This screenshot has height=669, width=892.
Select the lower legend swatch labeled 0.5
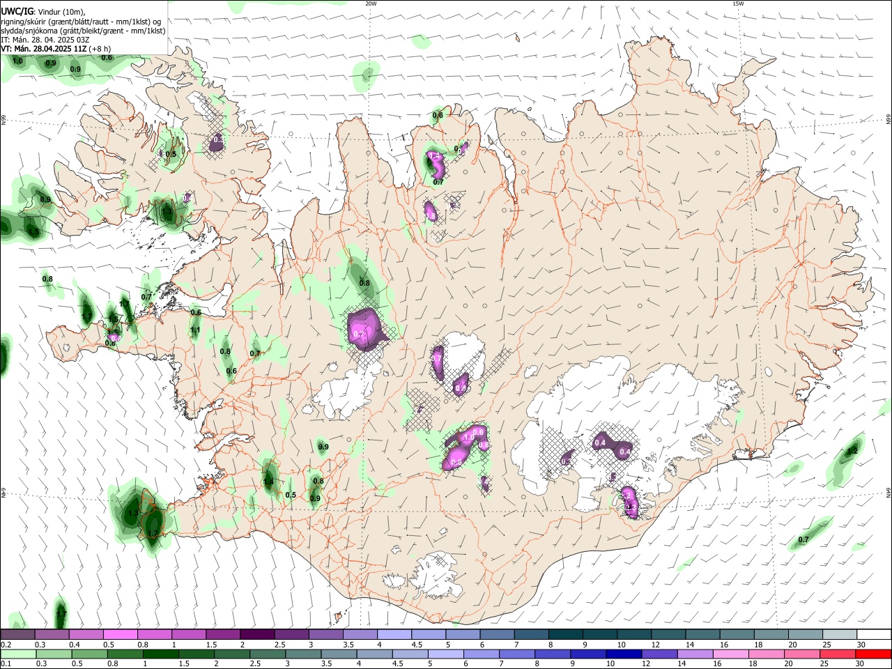tap(90, 654)
